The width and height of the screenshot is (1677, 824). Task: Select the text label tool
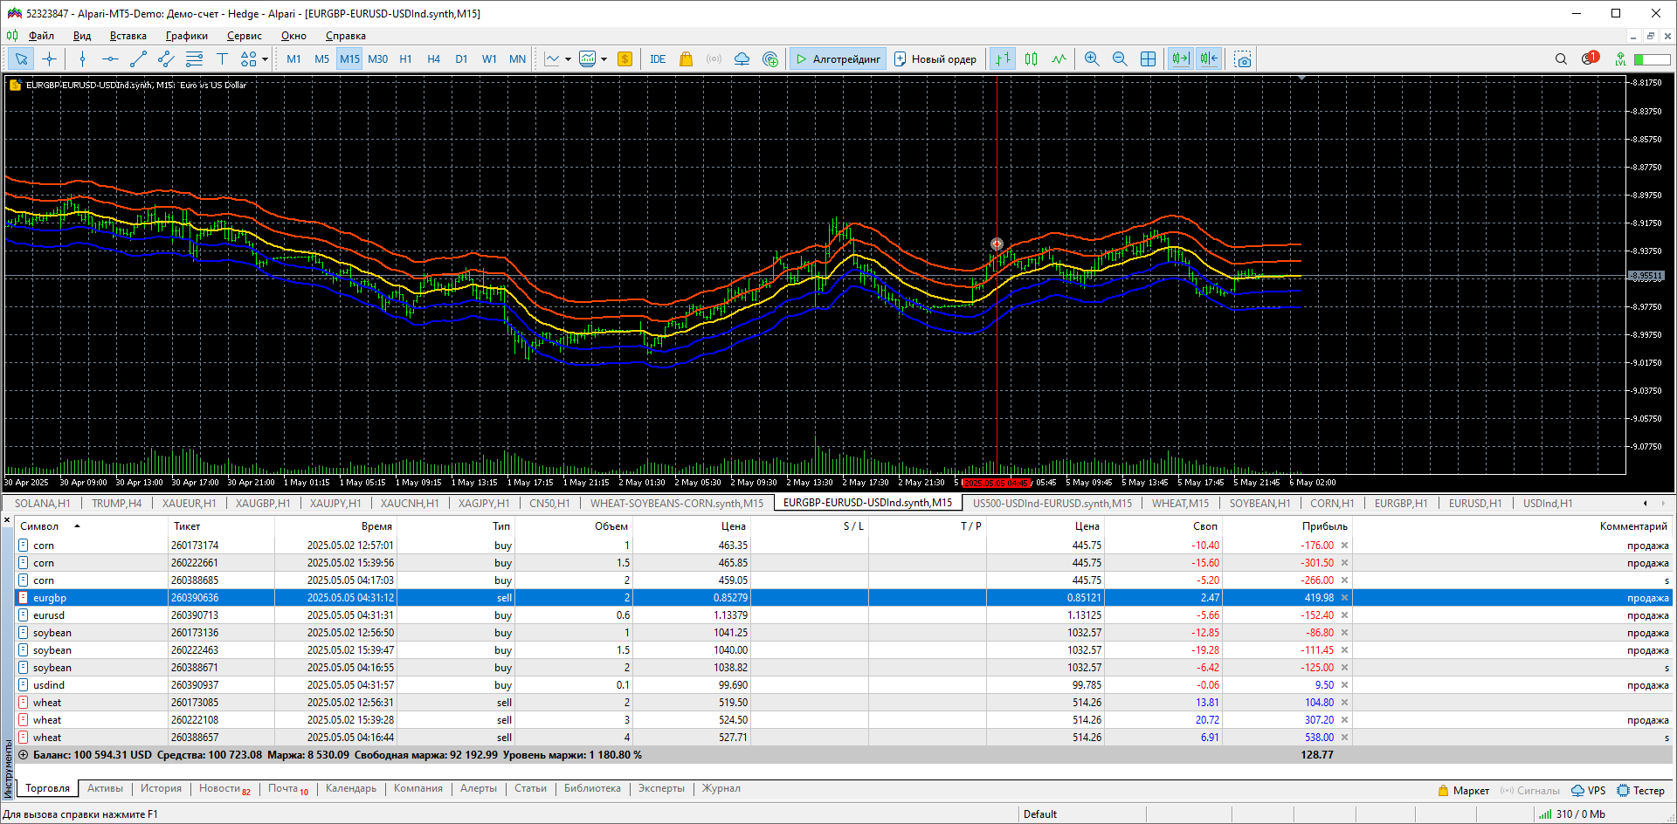point(222,59)
